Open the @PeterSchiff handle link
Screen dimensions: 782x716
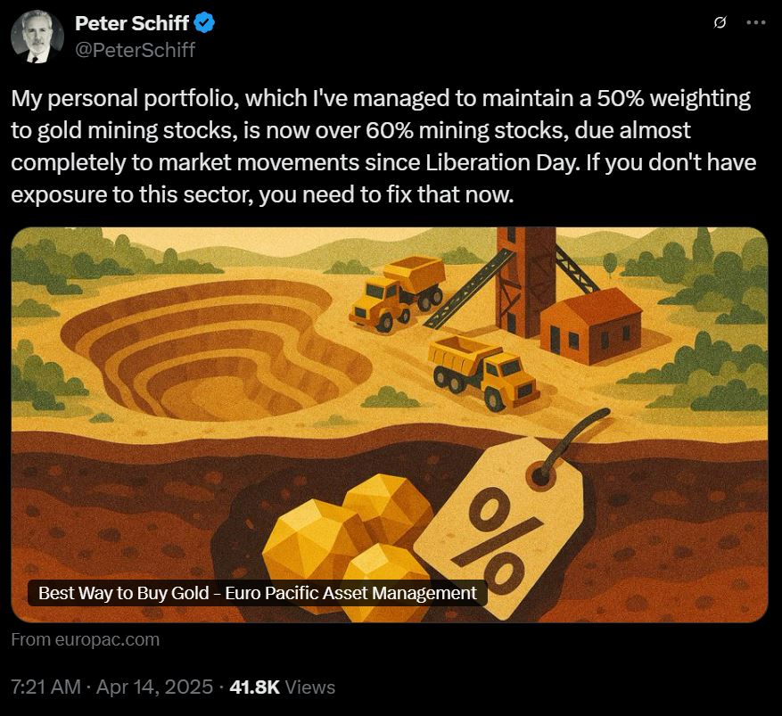135,50
